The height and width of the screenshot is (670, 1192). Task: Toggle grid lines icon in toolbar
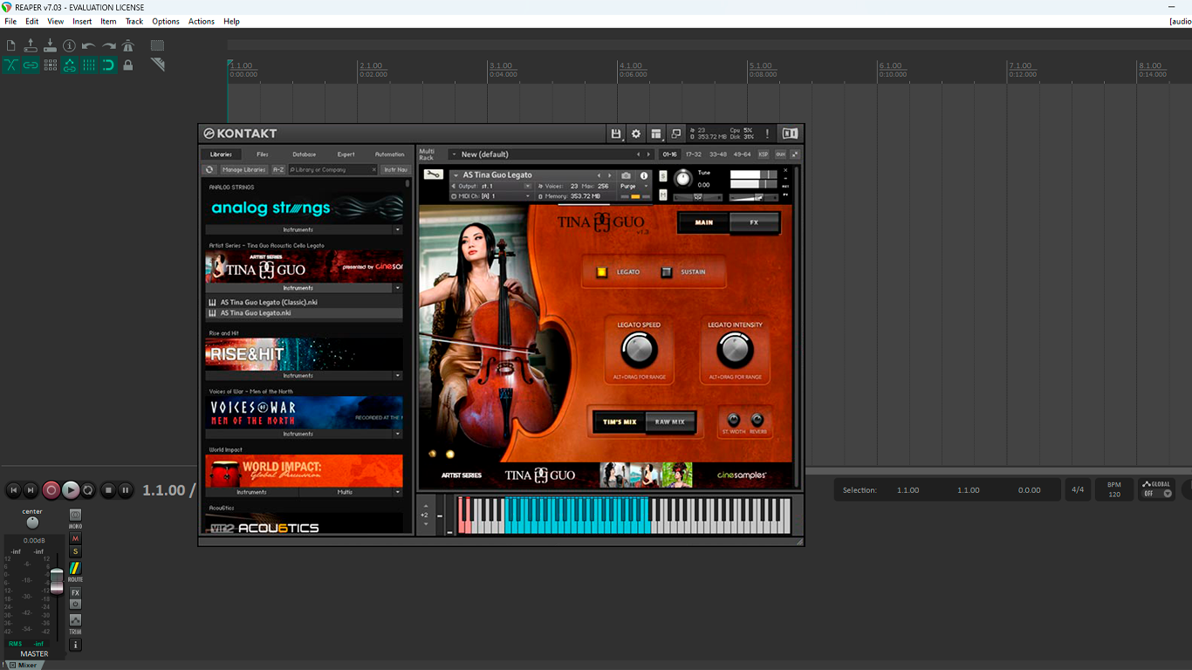pyautogui.click(x=88, y=65)
